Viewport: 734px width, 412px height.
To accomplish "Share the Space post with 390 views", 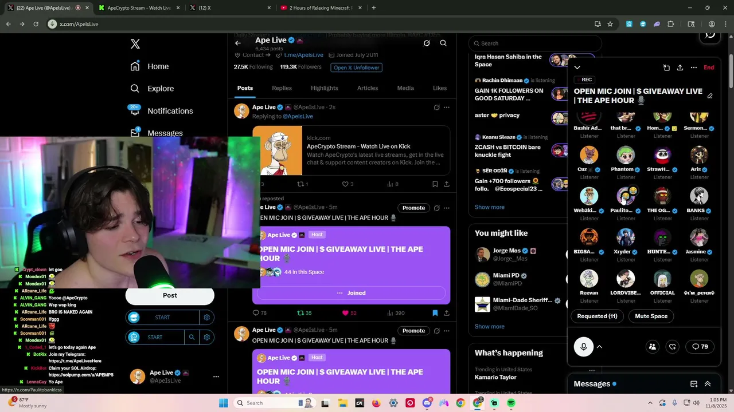I will (447, 313).
